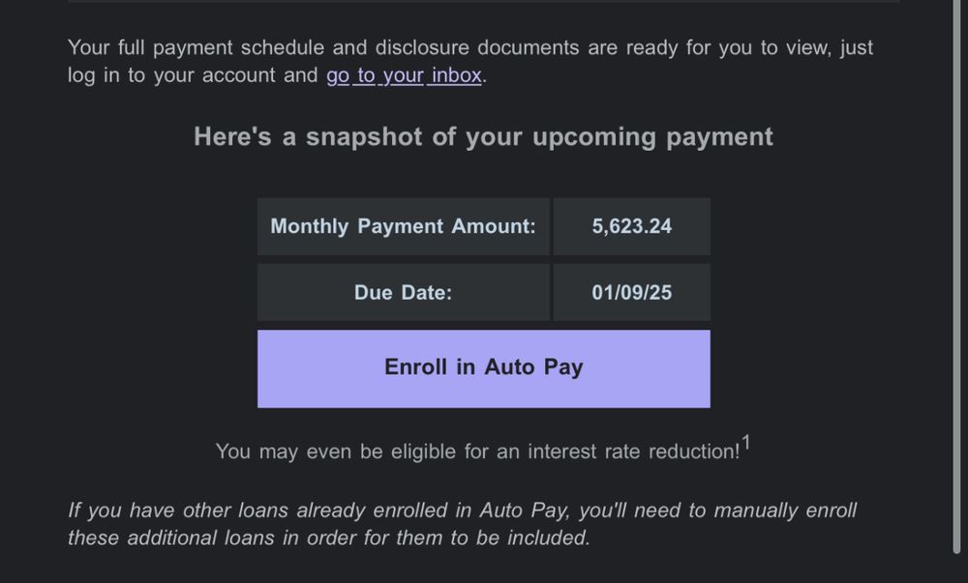Click the Monthly Payment Amount label cell

click(403, 227)
